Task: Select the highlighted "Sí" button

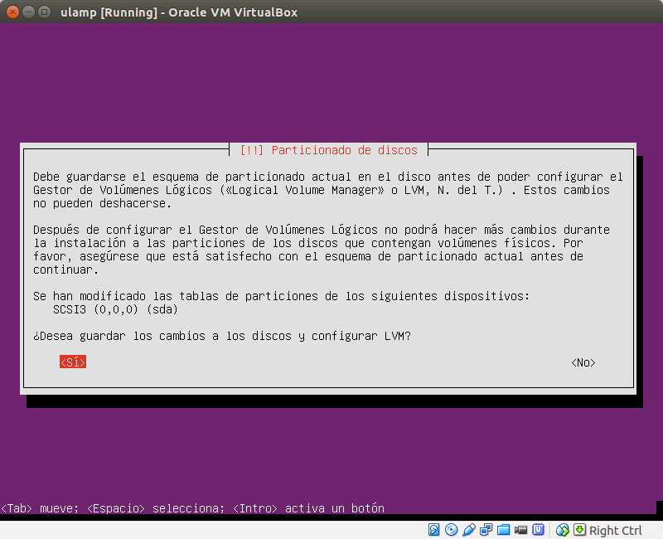Action: [x=71, y=362]
